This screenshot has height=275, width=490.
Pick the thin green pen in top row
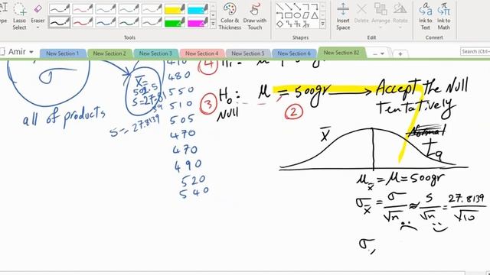[x=129, y=9]
